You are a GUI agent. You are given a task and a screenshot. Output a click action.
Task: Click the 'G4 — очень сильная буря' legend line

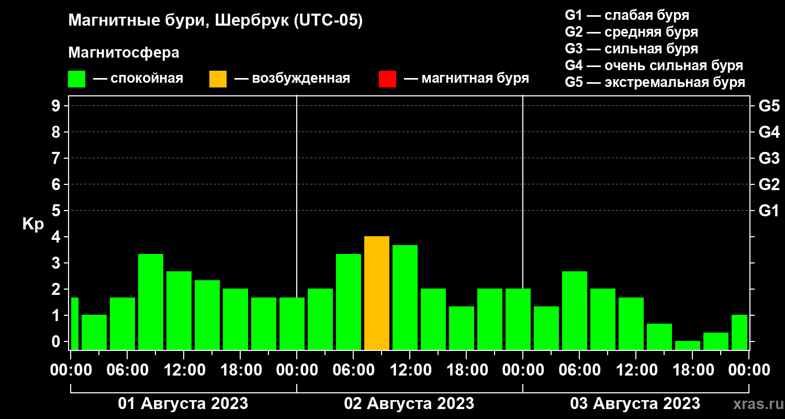point(654,65)
